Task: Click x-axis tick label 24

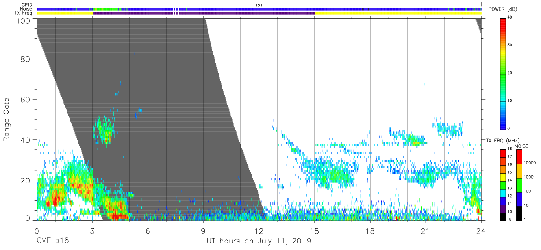Action: pos(481,231)
